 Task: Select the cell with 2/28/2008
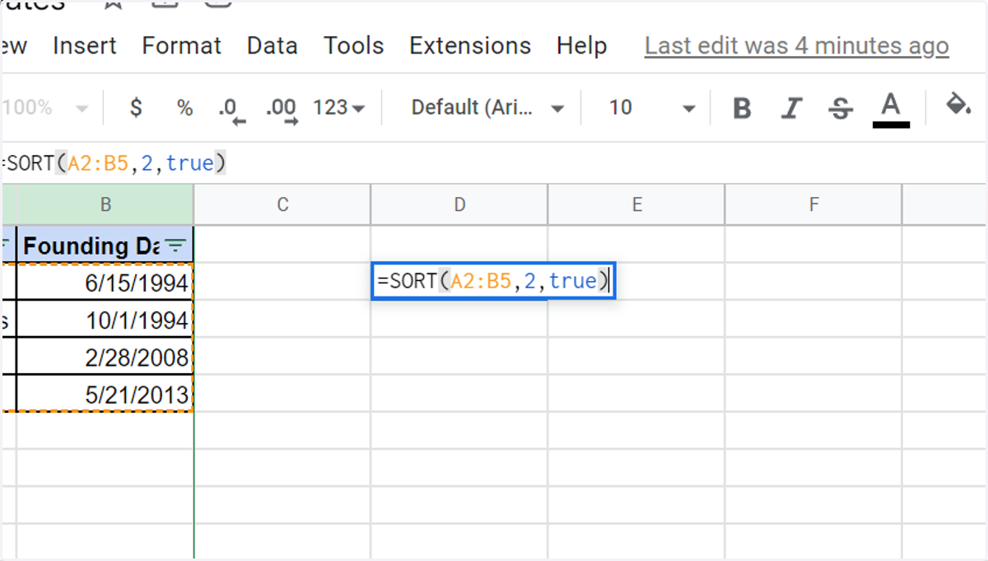105,357
